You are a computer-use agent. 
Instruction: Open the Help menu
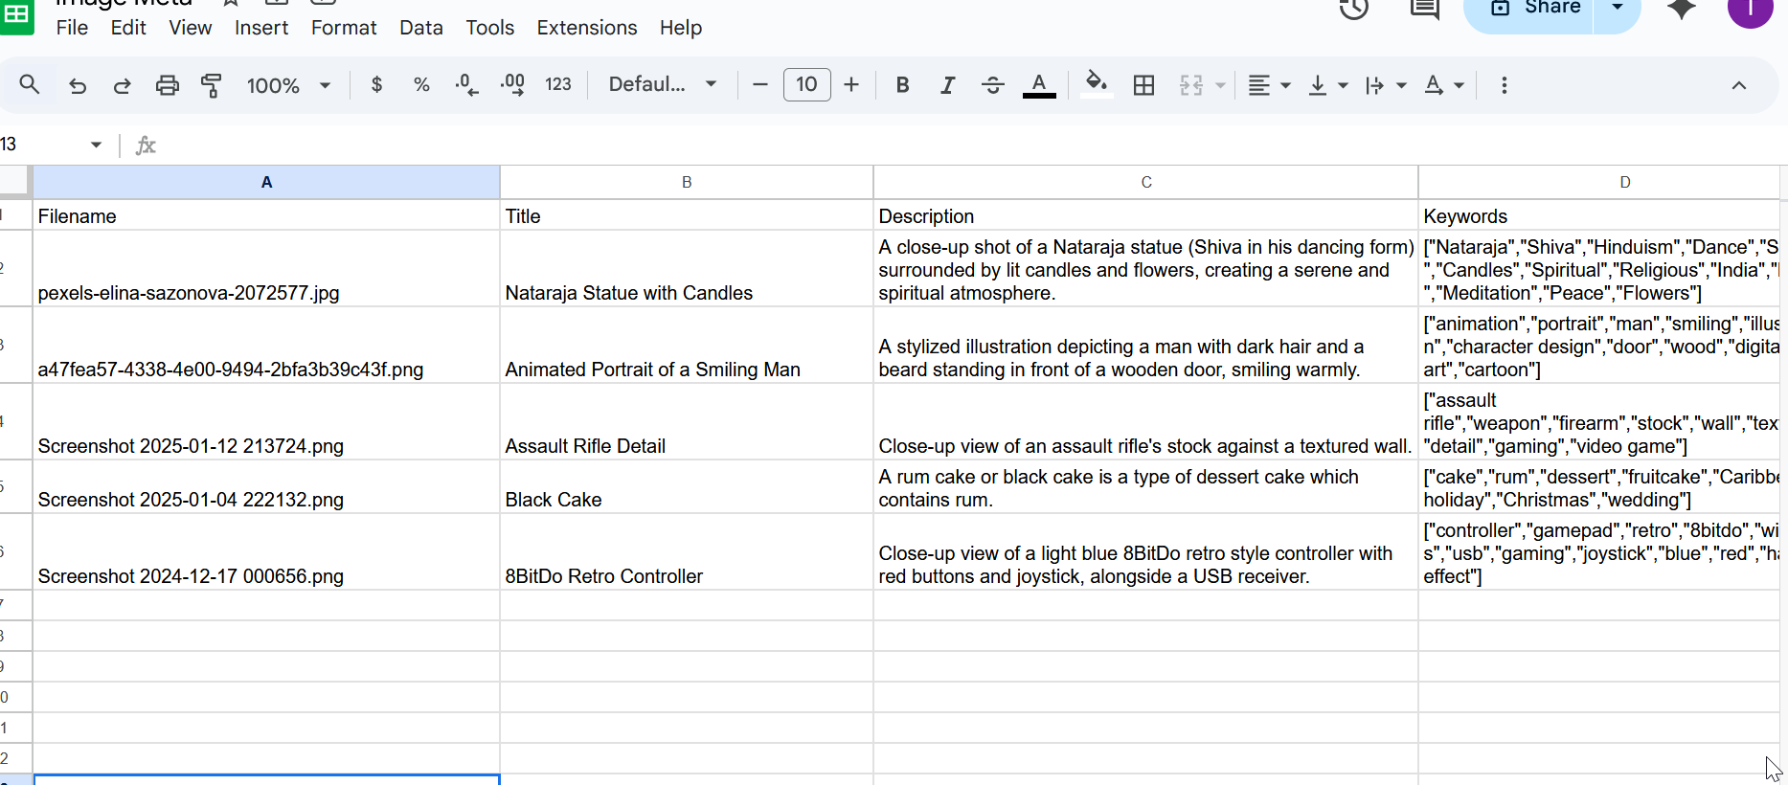point(681,28)
